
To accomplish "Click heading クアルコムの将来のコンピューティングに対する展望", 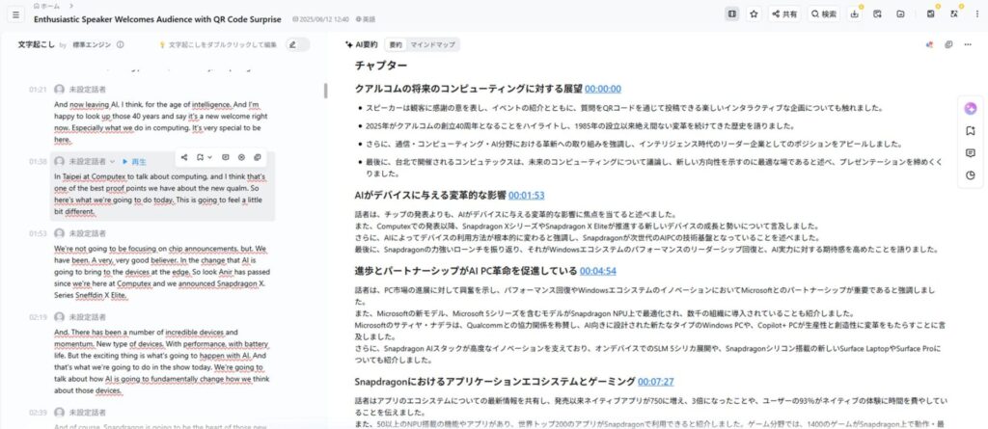I will tap(468, 89).
